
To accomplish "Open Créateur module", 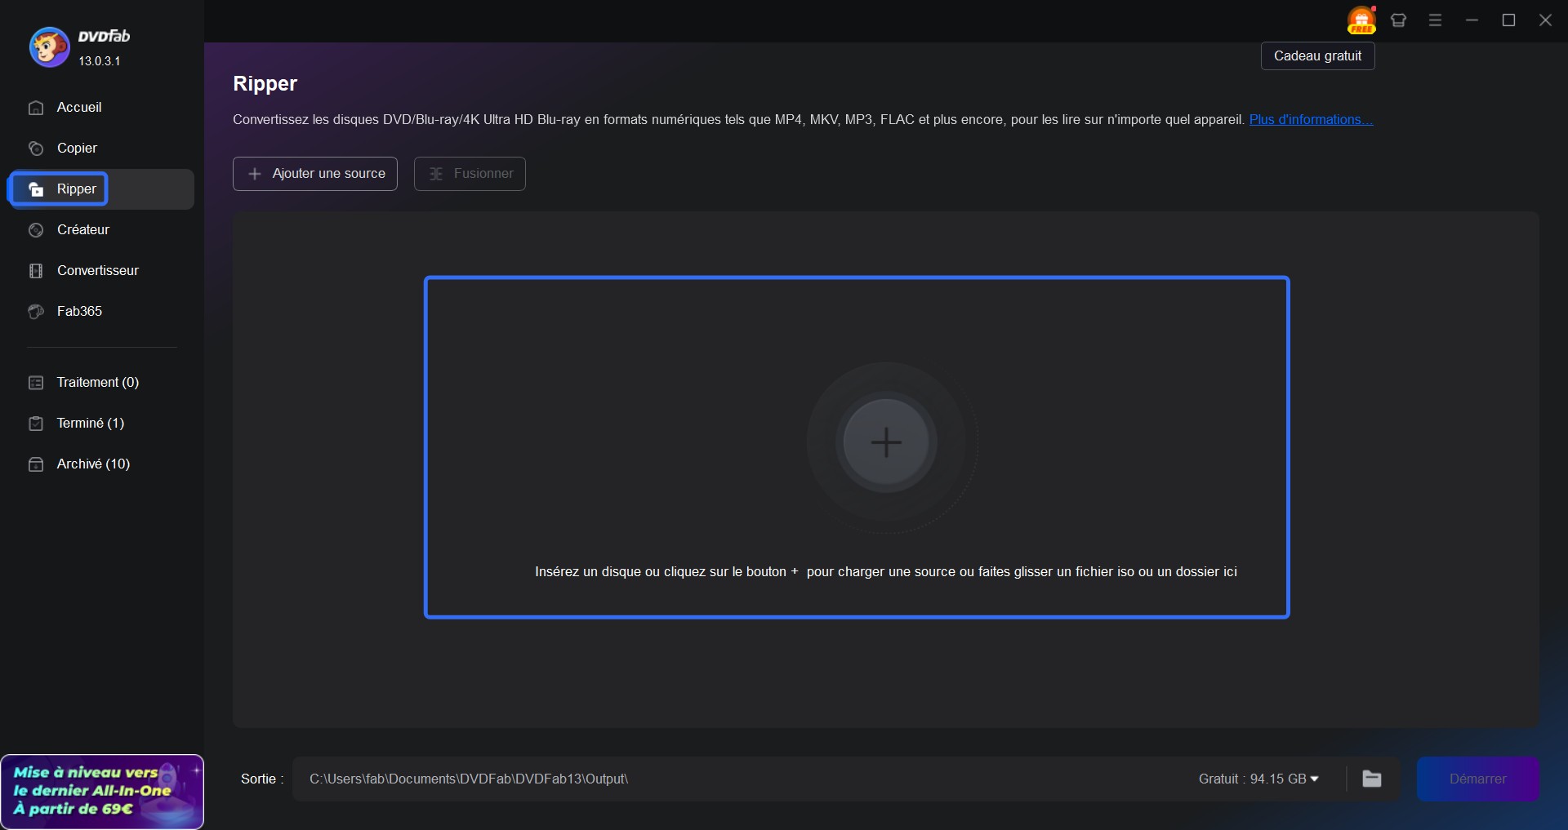I will 102,230.
